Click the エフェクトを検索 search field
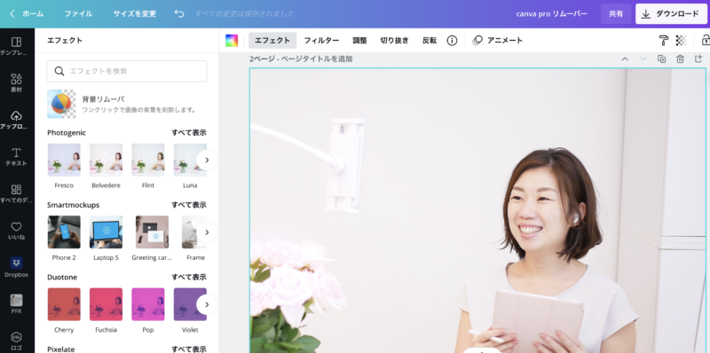This screenshot has width=710, height=353. [x=127, y=71]
